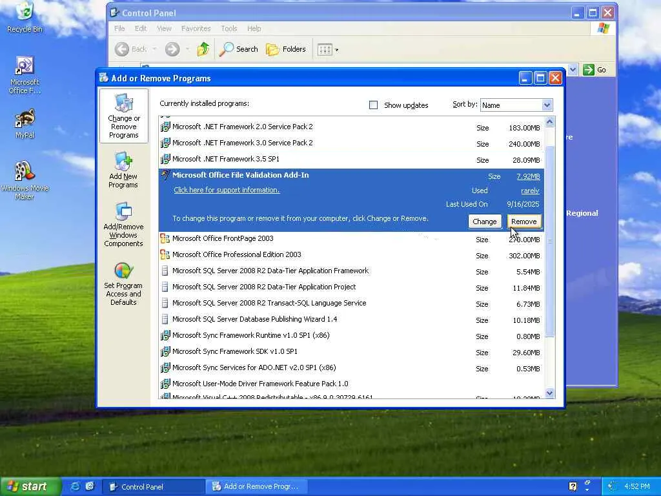Click the Change button
The height and width of the screenshot is (496, 661).
tap(484, 222)
